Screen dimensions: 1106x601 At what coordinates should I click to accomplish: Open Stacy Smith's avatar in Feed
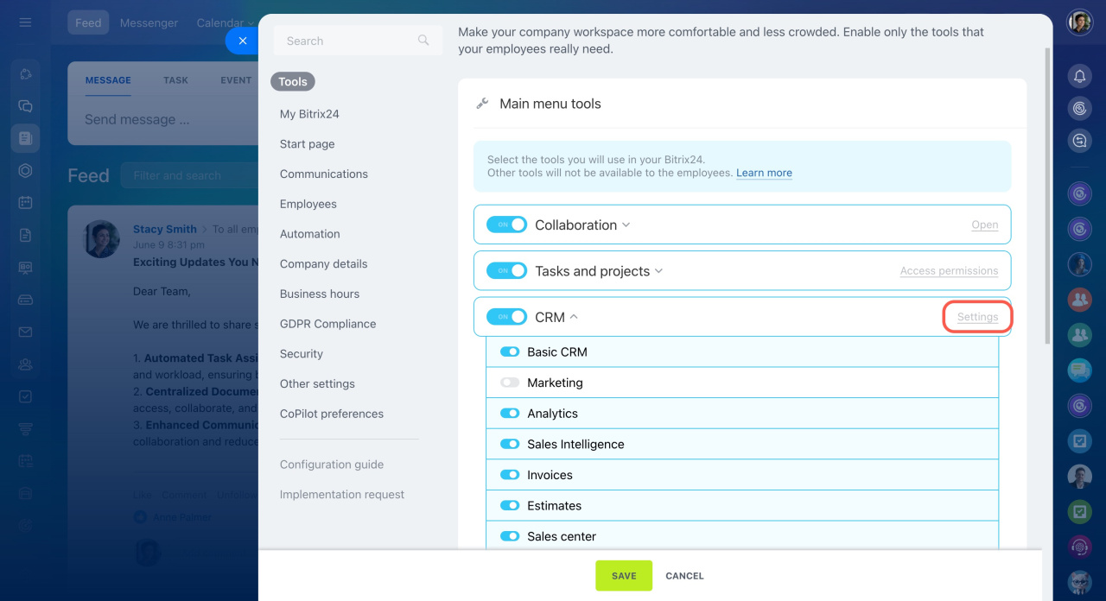click(101, 238)
